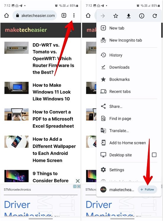Open a New Incognito tab
Image resolution: width=163 pixels, height=221 pixels.
coord(129,40)
